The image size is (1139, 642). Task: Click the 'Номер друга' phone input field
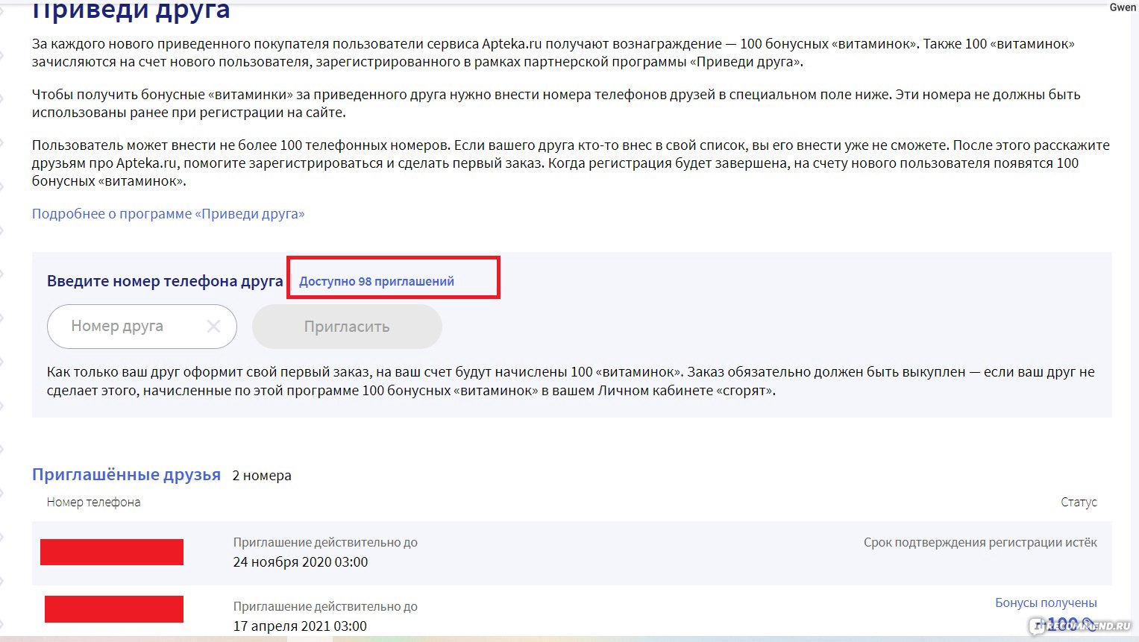pyautogui.click(x=142, y=327)
